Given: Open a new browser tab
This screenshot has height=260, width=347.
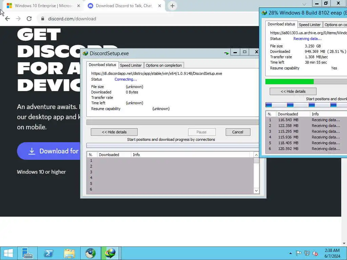Looking at the screenshot, I should click(x=172, y=6).
